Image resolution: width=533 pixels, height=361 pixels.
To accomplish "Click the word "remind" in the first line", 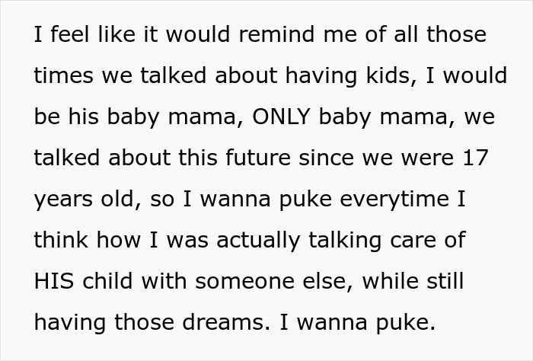I will (x=276, y=34).
